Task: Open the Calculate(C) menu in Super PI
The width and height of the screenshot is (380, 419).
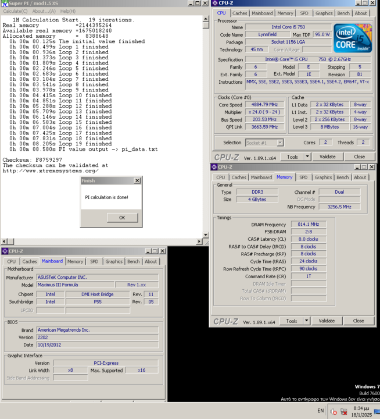Action: 15,11
